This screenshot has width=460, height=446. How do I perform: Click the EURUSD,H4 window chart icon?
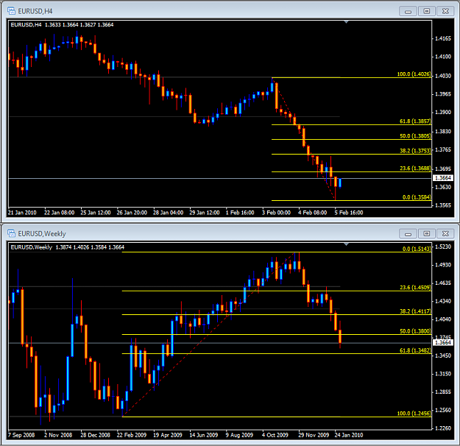[11, 11]
